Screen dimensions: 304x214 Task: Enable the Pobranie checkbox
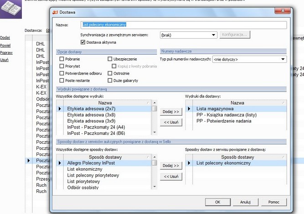click(62, 59)
